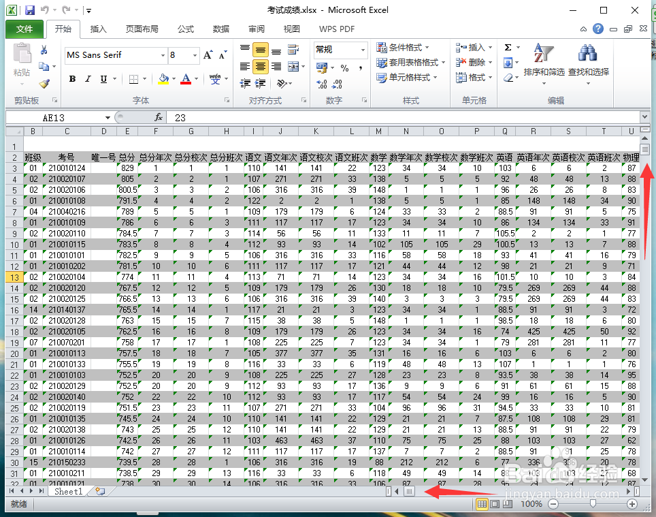Decrease font size with small A icon
Screen dimensions: 656x517
pyautogui.click(x=223, y=55)
